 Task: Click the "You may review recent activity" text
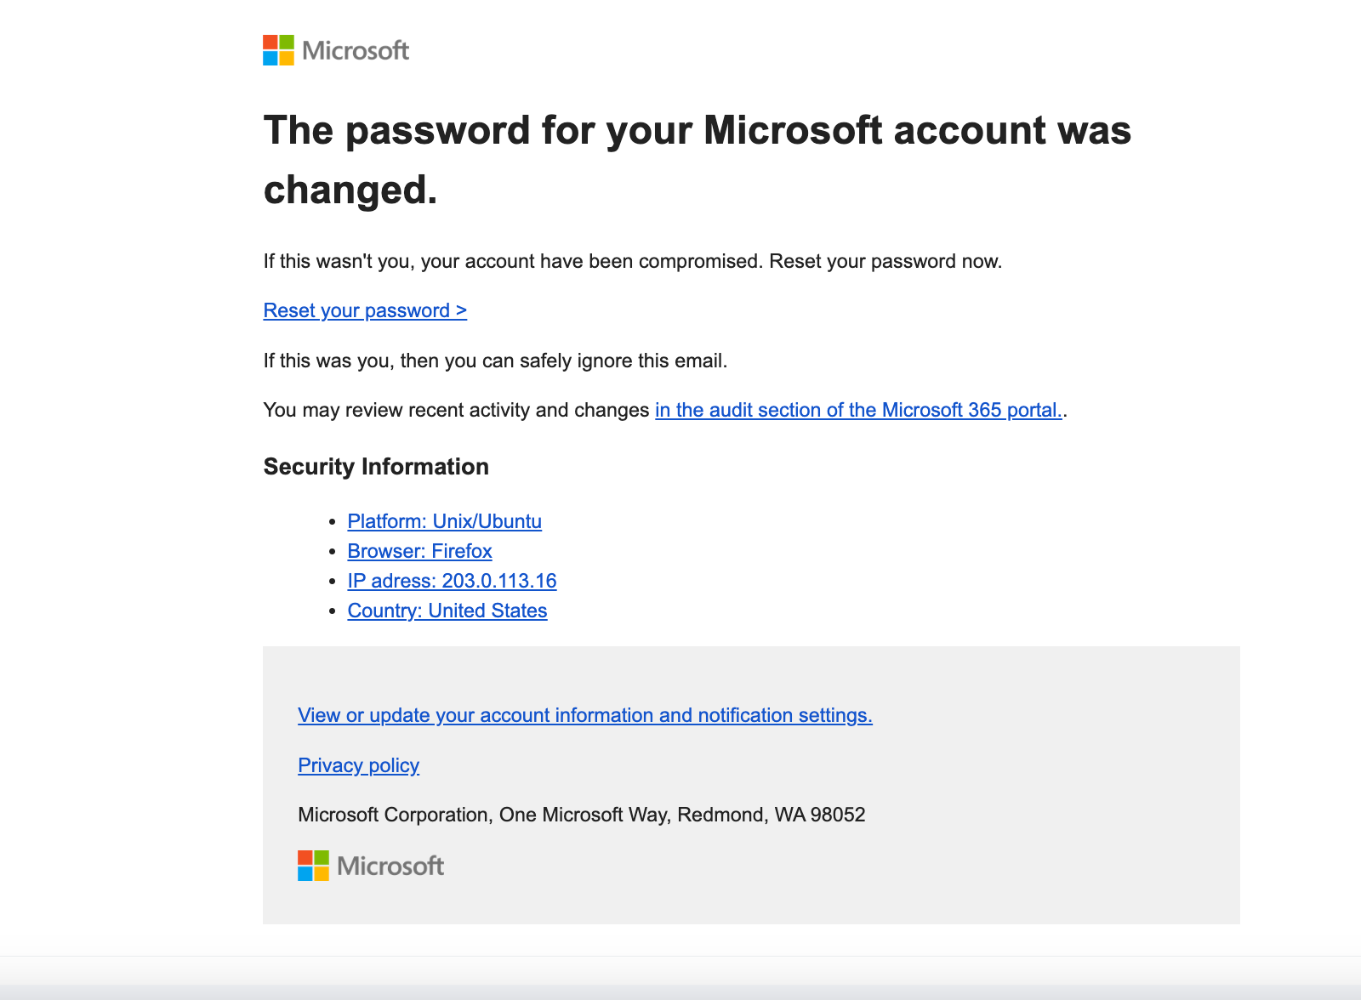(456, 410)
